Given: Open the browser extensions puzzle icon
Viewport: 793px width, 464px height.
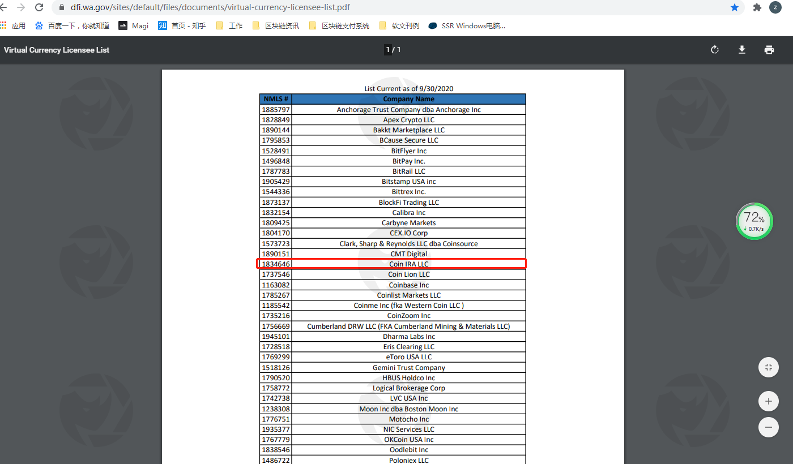Looking at the screenshot, I should point(757,7).
